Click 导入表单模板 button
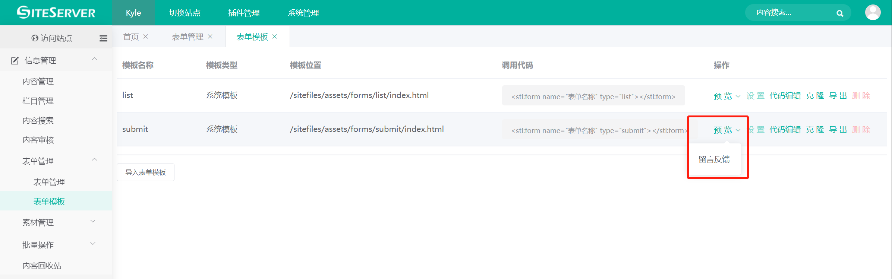Screen dimensions: 892x279 click(x=145, y=172)
